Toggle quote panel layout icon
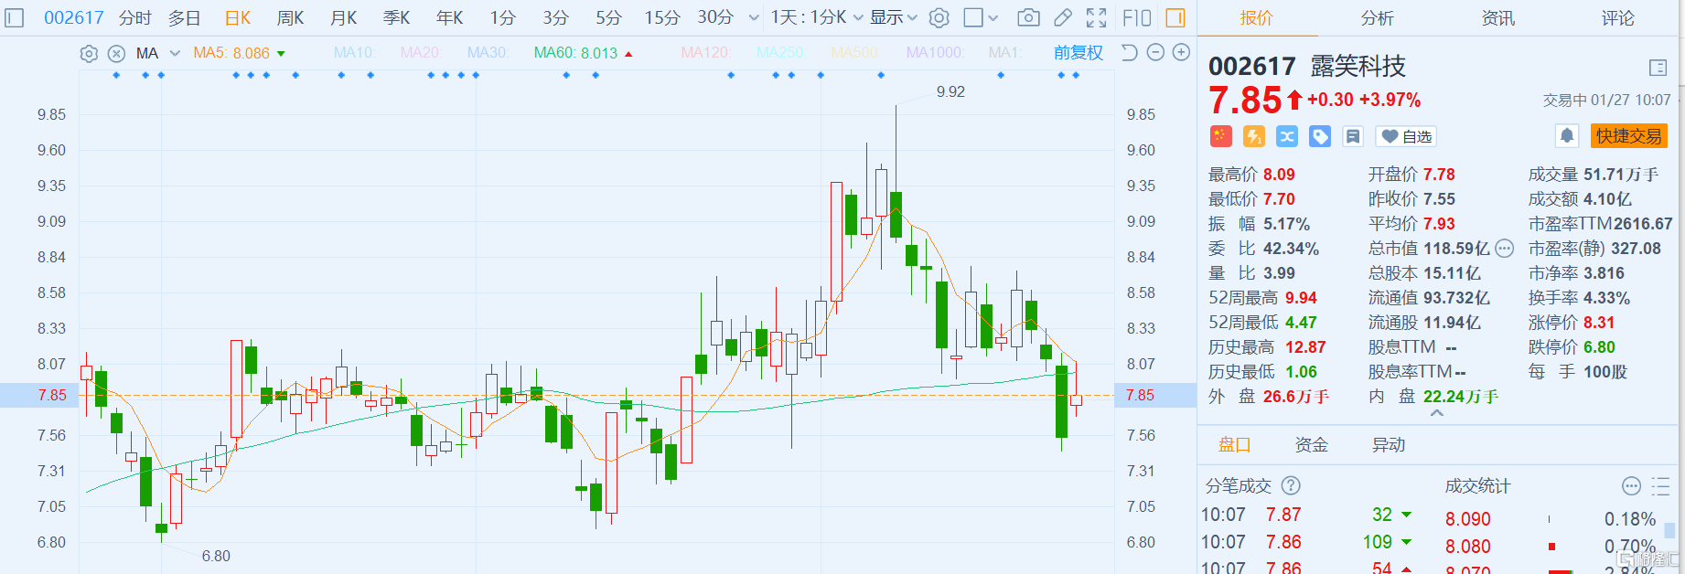Screen dimensions: 1685x574 pyautogui.click(x=1658, y=68)
